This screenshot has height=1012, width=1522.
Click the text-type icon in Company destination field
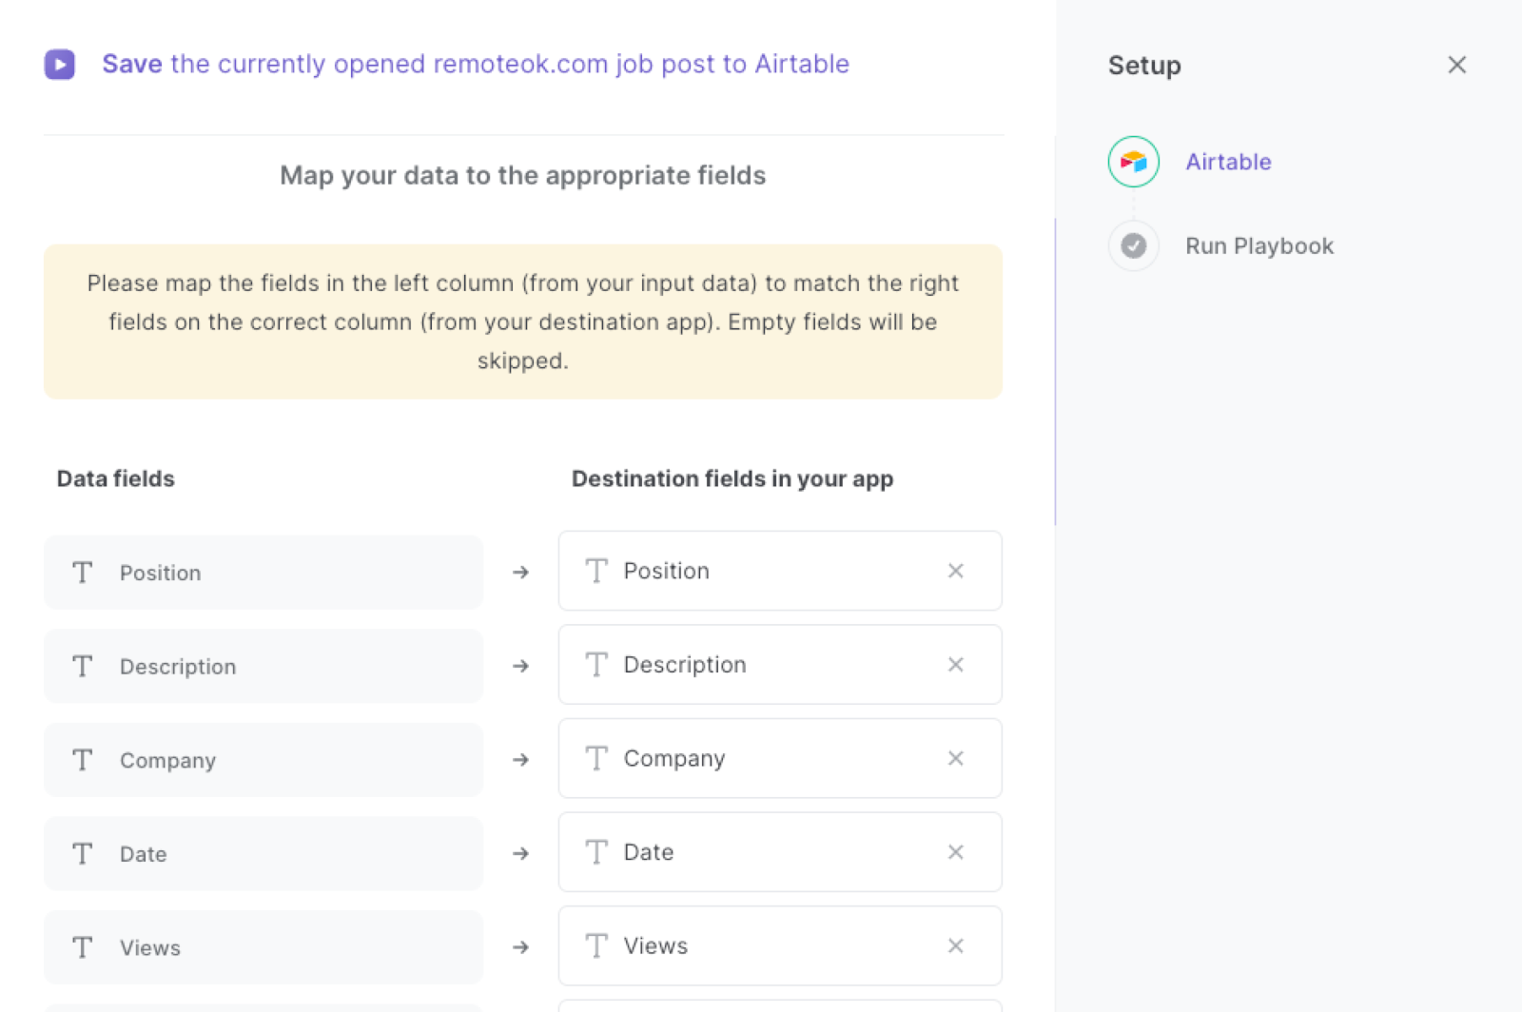pyautogui.click(x=596, y=758)
